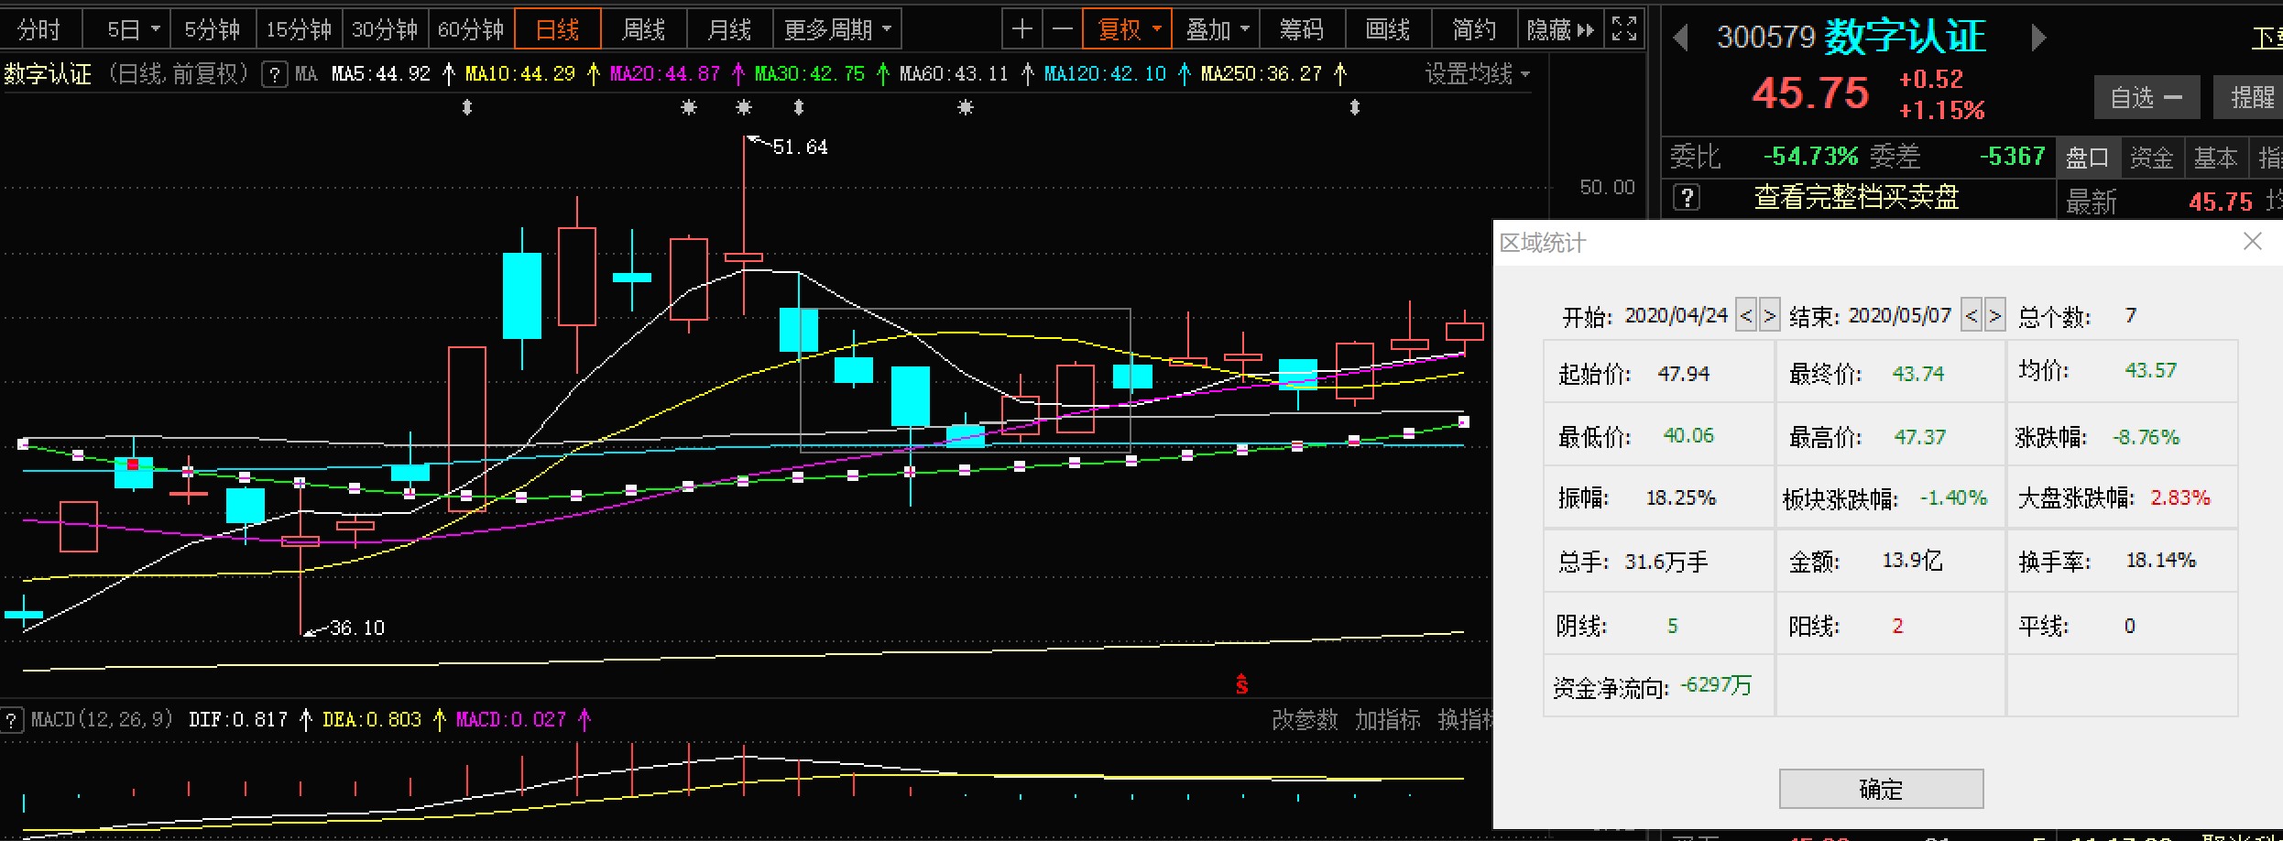The image size is (2283, 841).
Task: Click the MA120:42.10 indicator value
Action: (1106, 73)
